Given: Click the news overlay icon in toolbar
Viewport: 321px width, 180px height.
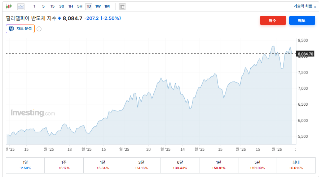Looking at the screenshot, I should point(122,6).
